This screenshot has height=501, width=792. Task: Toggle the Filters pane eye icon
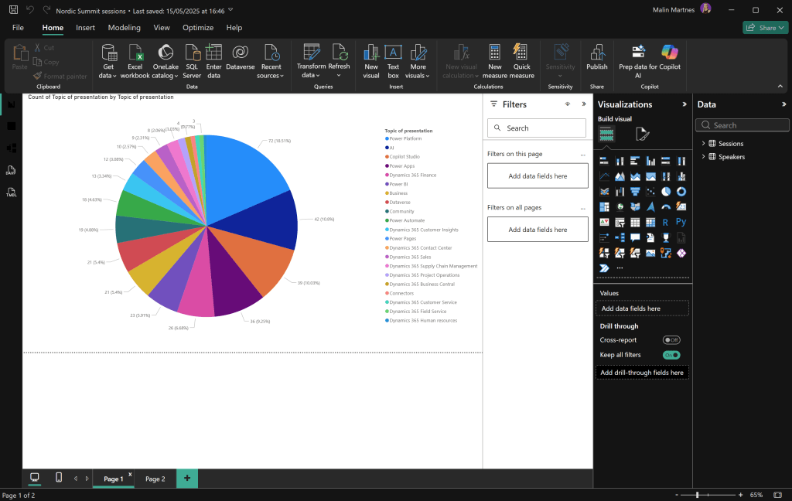point(567,104)
